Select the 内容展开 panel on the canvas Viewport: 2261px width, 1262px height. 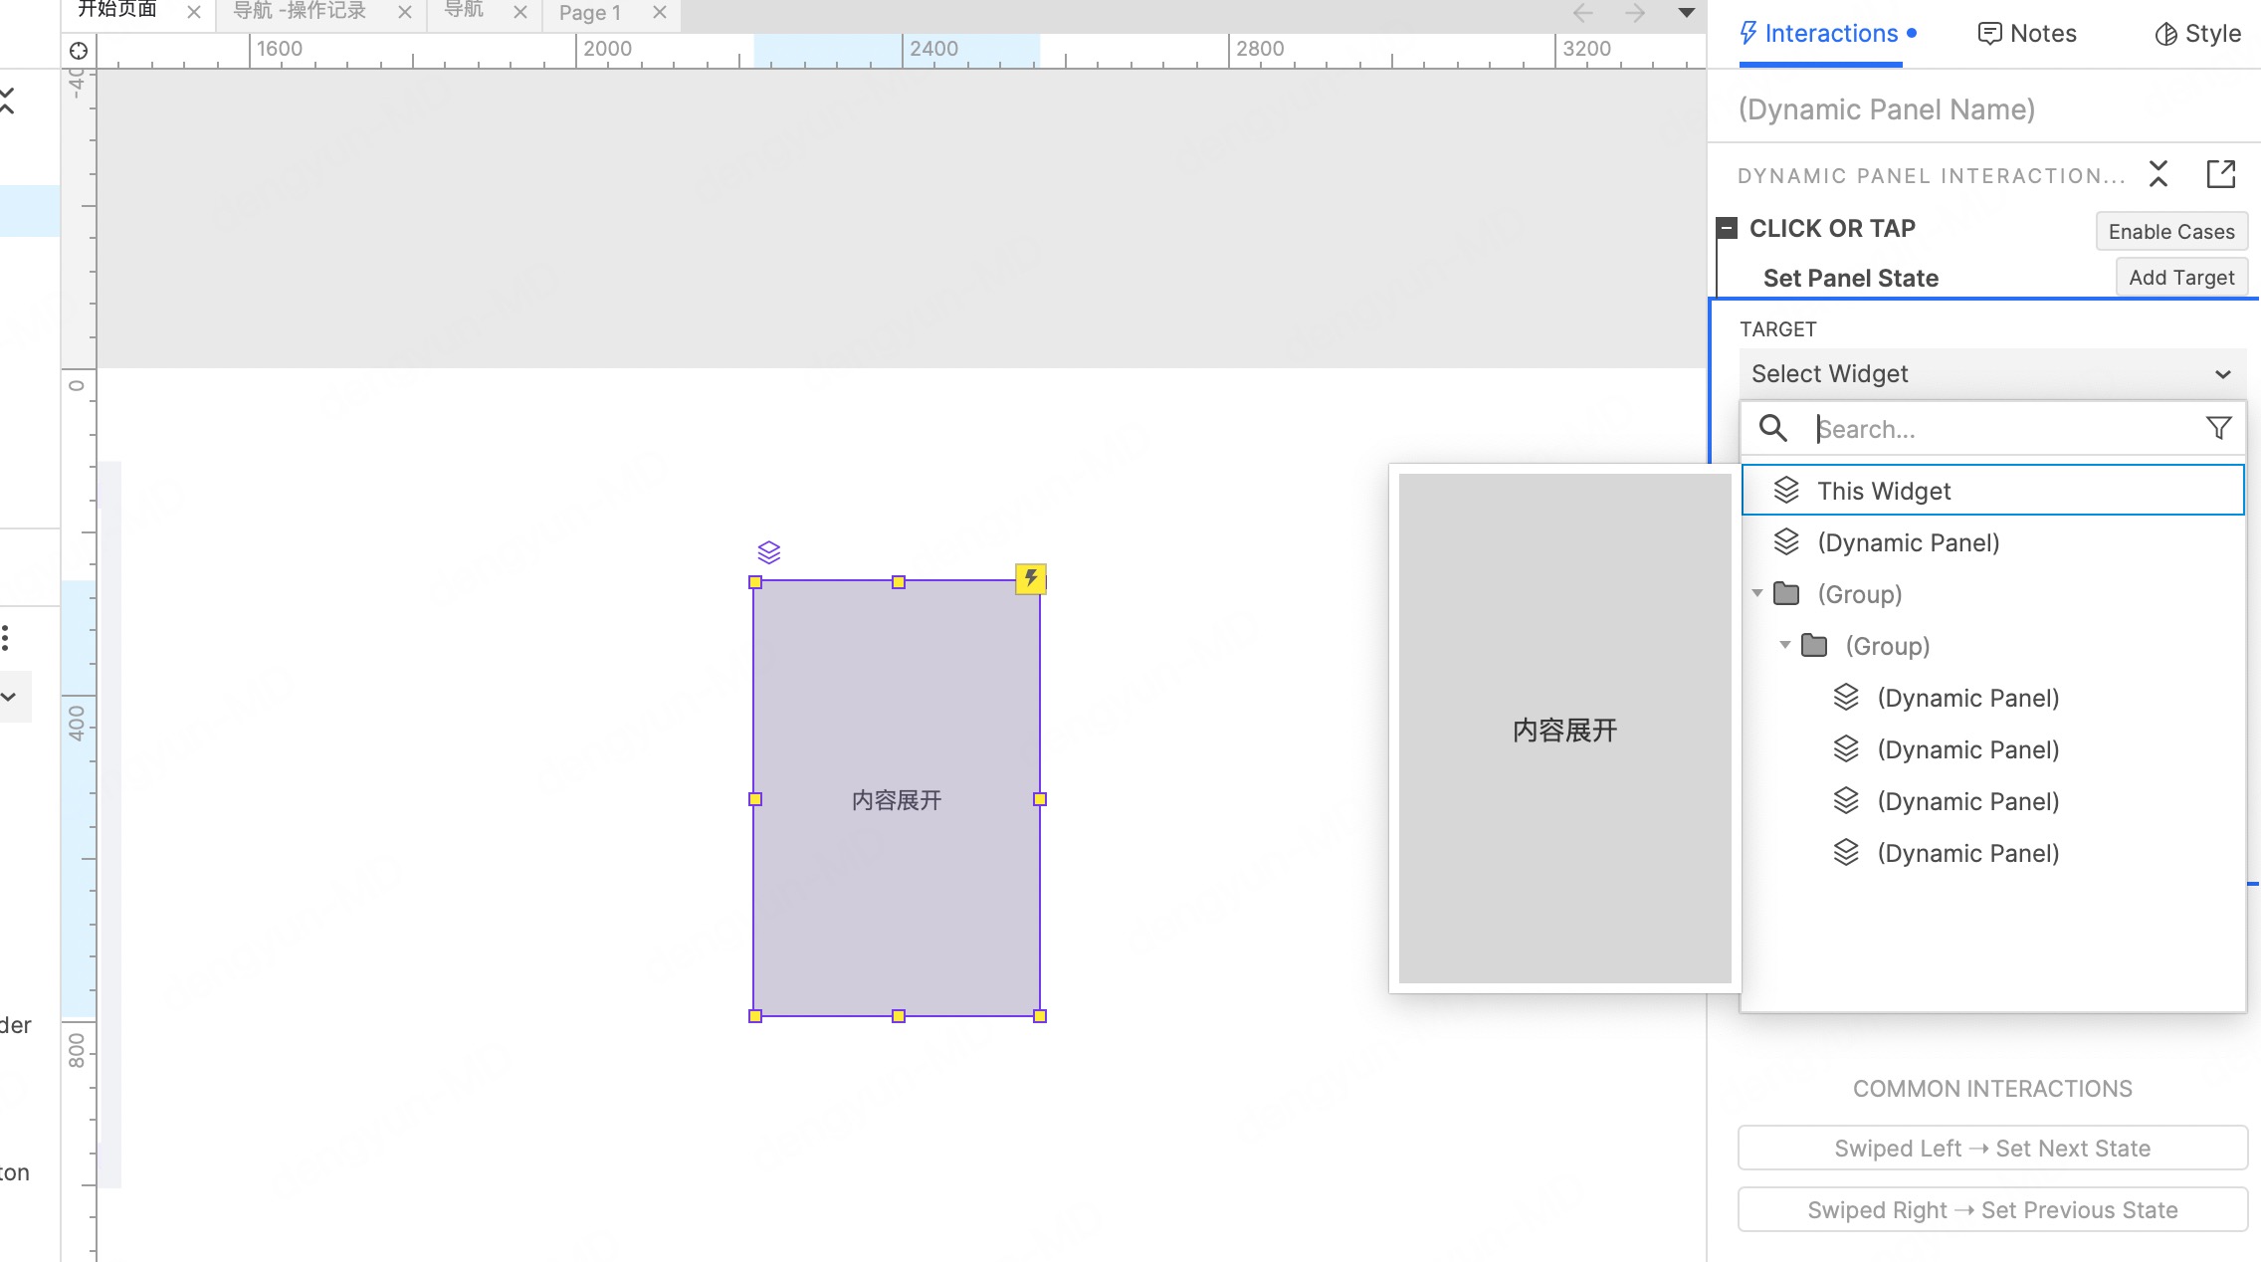898,799
